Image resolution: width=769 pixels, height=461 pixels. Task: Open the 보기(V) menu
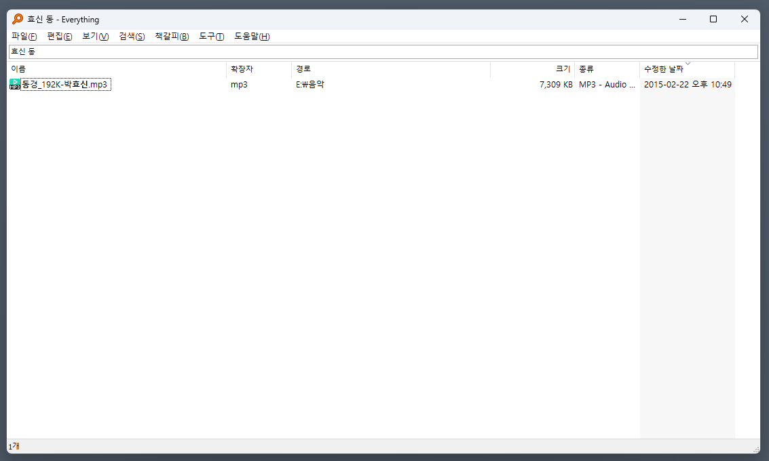pos(94,37)
